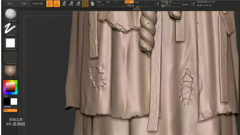Select the Move transform icon
Screen dimensions: 240x135
click(x=64, y=4)
